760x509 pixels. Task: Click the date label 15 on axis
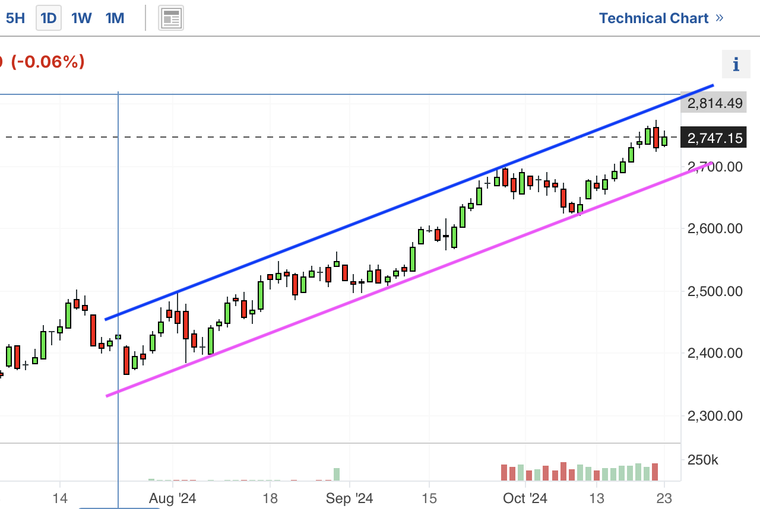[430, 498]
